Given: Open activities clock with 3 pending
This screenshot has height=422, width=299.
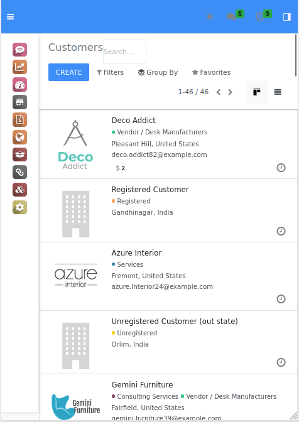Looking at the screenshot, I should point(263,16).
